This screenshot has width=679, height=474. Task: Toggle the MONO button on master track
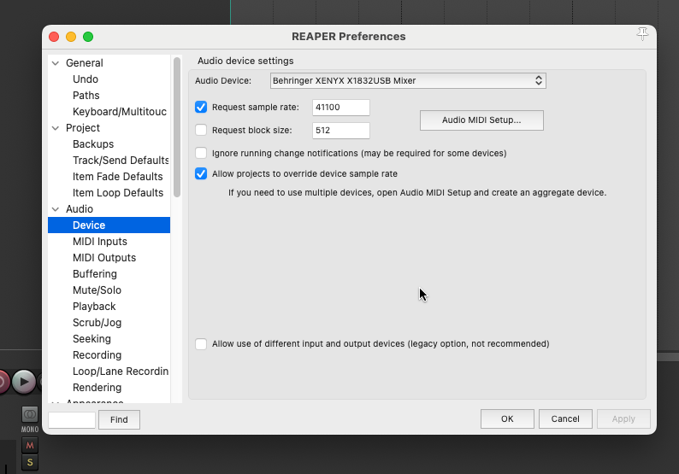[x=30, y=414]
